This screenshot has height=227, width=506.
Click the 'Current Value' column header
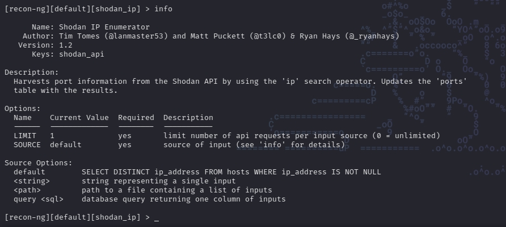pos(79,118)
